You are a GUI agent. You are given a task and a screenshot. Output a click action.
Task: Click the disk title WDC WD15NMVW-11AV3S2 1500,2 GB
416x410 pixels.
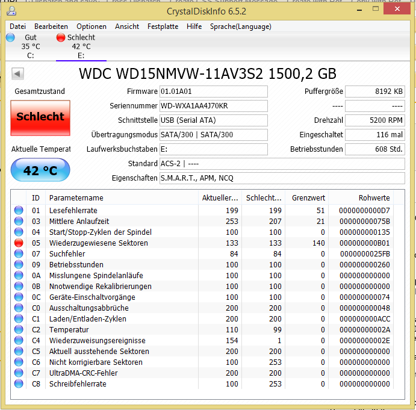point(208,74)
